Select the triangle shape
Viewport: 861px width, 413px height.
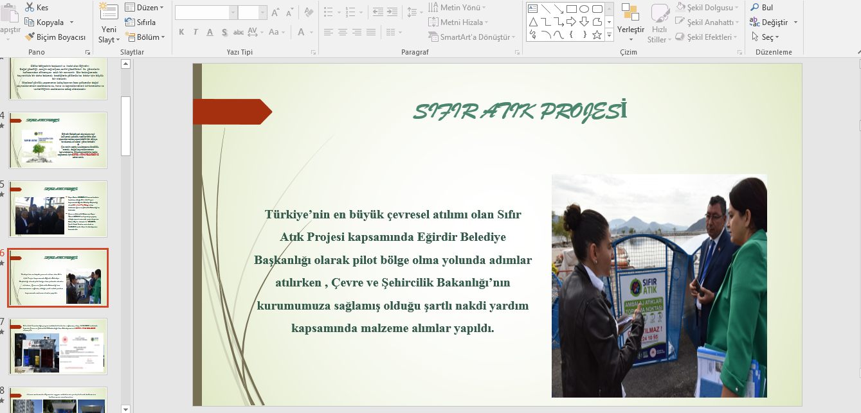coord(532,22)
